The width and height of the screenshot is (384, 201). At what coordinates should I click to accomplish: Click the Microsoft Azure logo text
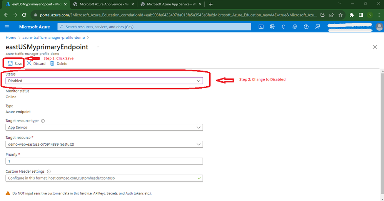[35, 27]
